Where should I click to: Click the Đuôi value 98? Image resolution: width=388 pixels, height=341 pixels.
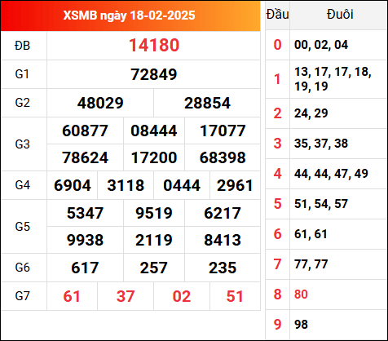[x=301, y=325]
